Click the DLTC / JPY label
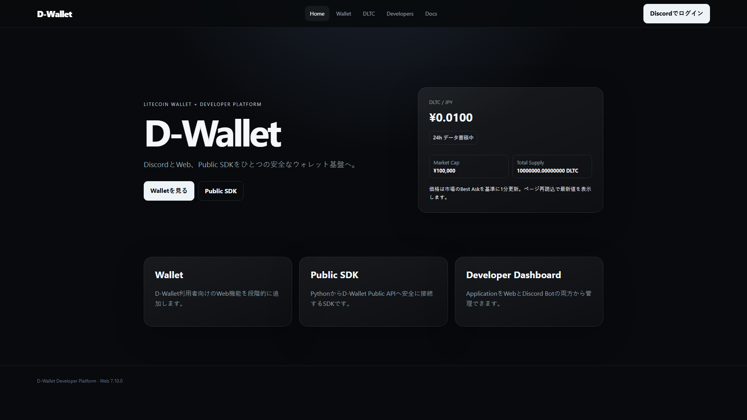The image size is (747, 420). (x=441, y=102)
